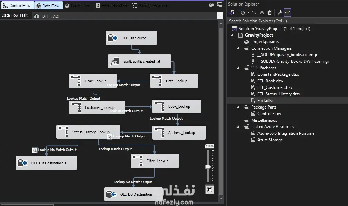Adjust the zoom slider handle
Viewport: 348px width, 206px height.
pyautogui.click(x=208, y=167)
